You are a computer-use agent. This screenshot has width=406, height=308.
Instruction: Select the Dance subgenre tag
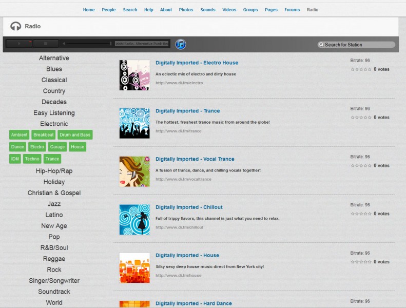pos(17,147)
